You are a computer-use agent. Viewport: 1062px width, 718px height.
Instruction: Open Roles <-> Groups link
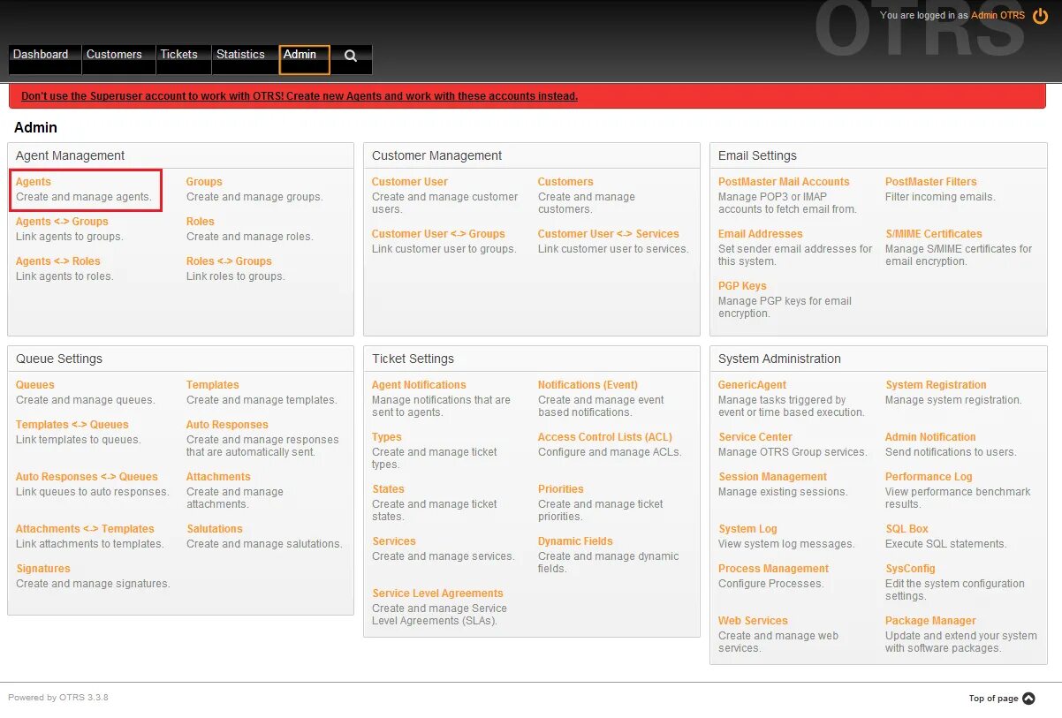(x=229, y=261)
